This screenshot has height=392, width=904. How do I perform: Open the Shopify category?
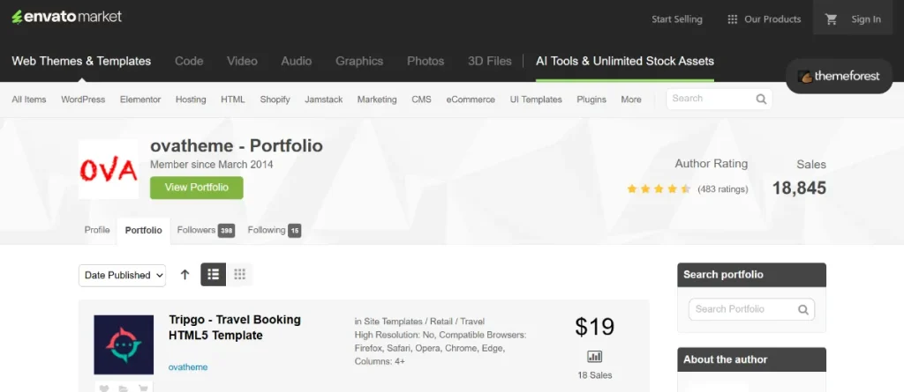pyautogui.click(x=275, y=99)
